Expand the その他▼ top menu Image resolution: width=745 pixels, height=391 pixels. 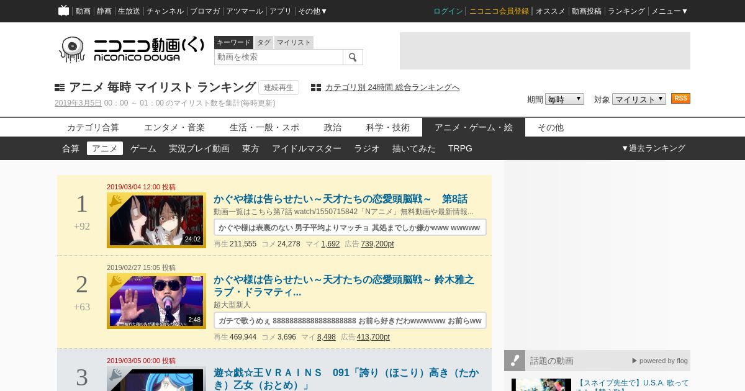[313, 11]
